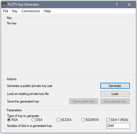Click the 'No key.' status text
This screenshot has height=134, width=137.
tap(12, 23)
